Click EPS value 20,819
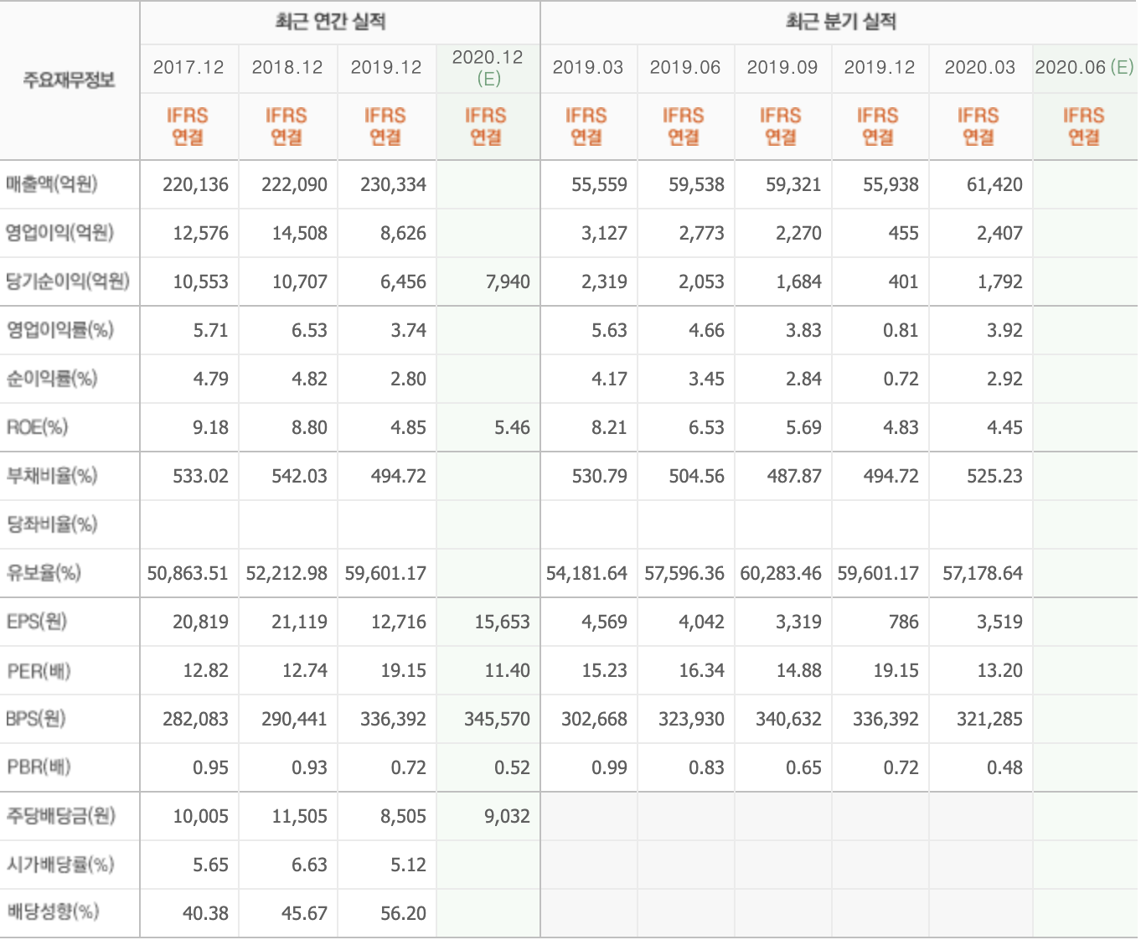Image resolution: width=1141 pixels, height=940 pixels. coord(200,622)
